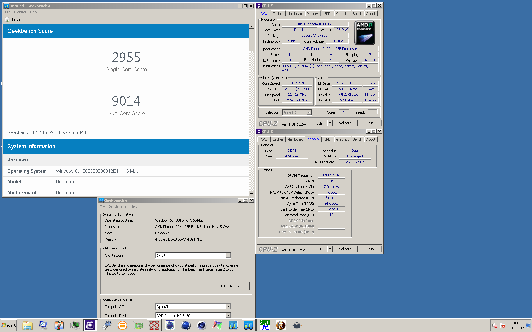This screenshot has width=532, height=332.
Task: Open the Caches tab in upper CPU-Z
Action: [278, 14]
